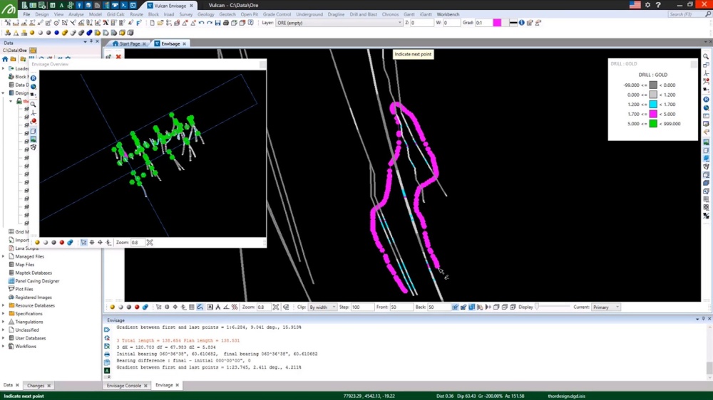Screen dimensions: 713x400
Task: Select Panel Caving Designer item
Action: 37,281
